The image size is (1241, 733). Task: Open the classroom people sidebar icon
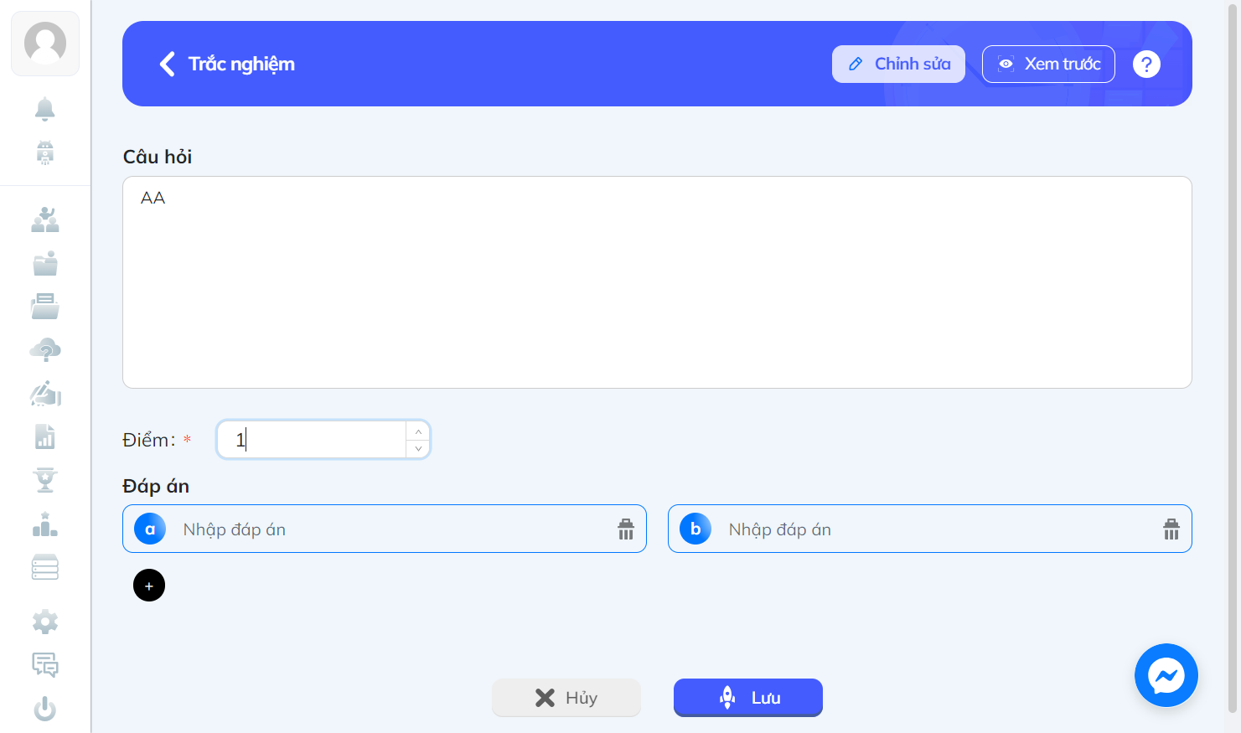point(45,220)
